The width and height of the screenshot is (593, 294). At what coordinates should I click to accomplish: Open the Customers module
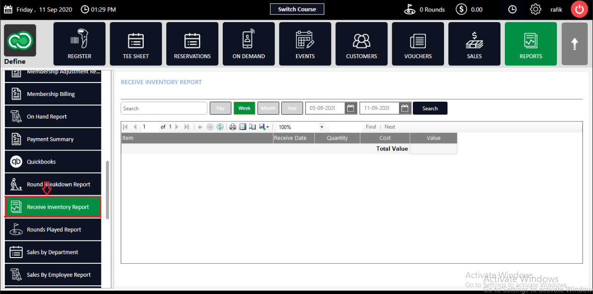tap(362, 44)
